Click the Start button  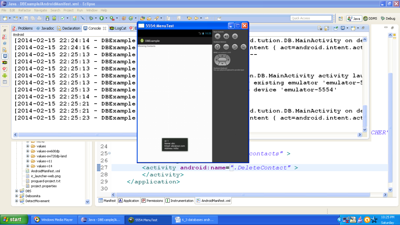pos(13,220)
